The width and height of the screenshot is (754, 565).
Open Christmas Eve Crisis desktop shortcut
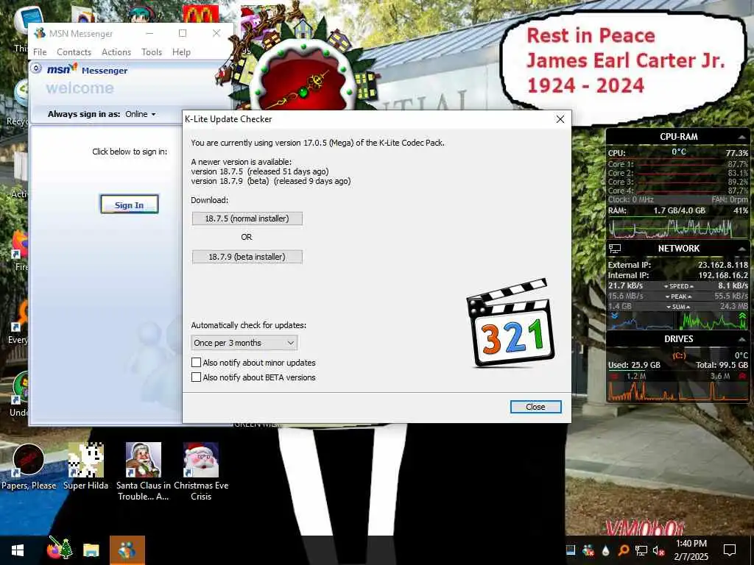(x=201, y=472)
